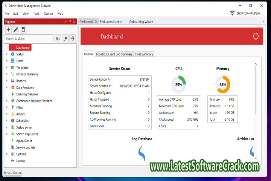Expand the Templates tree node
Image resolution: width=271 pixels, height=181 pixels.
[6, 68]
